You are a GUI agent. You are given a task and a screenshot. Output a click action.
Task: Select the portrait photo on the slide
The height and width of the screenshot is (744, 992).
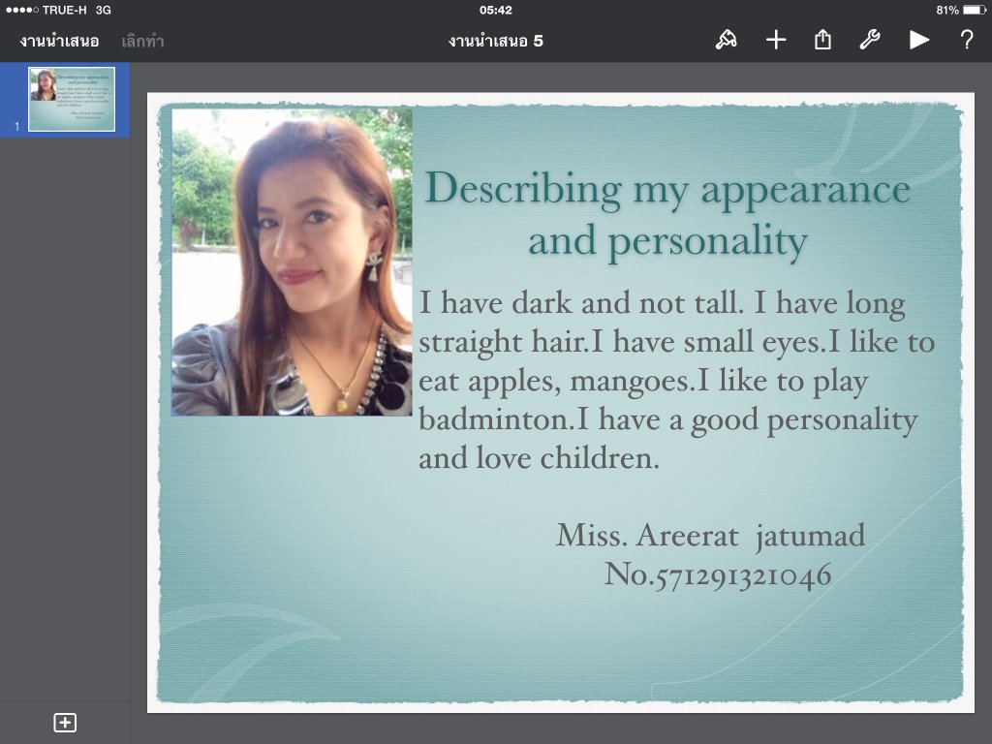[x=292, y=263]
